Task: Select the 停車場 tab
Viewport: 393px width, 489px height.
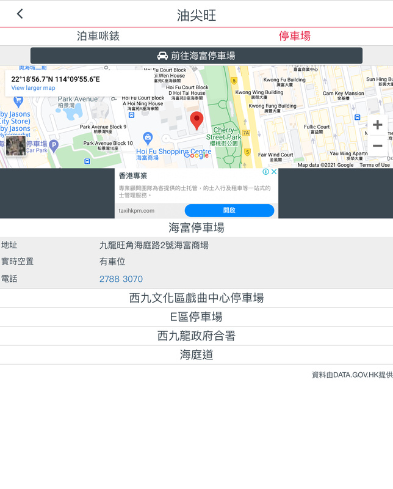Action: point(294,36)
